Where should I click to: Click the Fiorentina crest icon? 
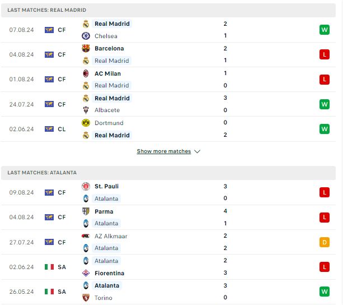86,273
